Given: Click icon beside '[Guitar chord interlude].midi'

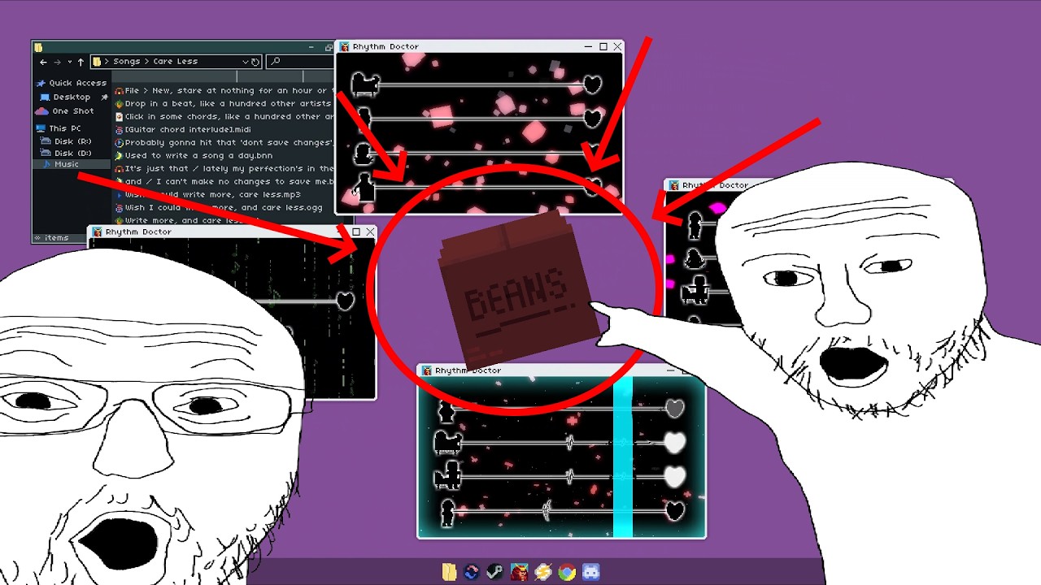Looking at the screenshot, I should point(119,130).
